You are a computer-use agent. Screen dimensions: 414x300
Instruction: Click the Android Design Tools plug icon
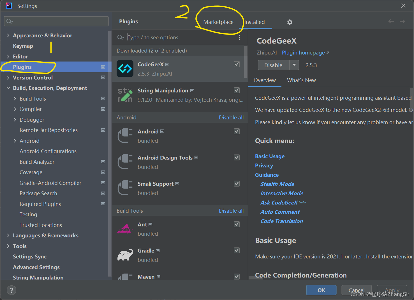coord(125,162)
